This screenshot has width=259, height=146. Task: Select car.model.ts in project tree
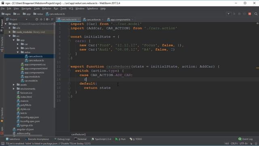coord(29,81)
